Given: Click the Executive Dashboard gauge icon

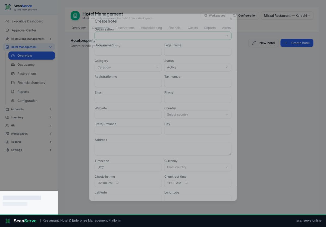Looking at the screenshot, I should click(x=7, y=21).
